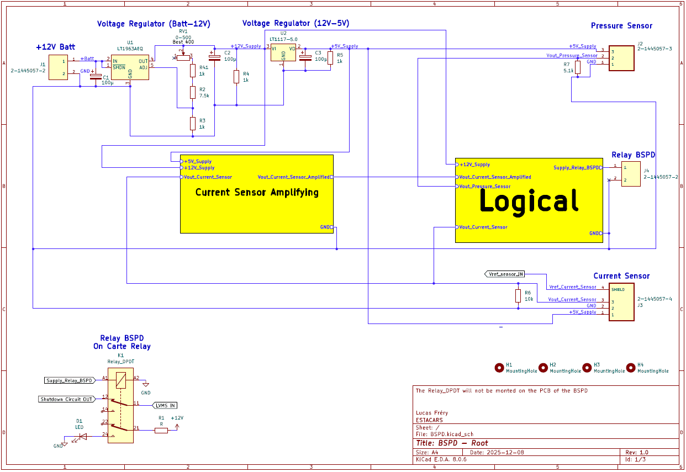This screenshot has width=686, height=472.
Task: Click the U1 LT1963AEQ regulator symbol
Action: point(130,67)
